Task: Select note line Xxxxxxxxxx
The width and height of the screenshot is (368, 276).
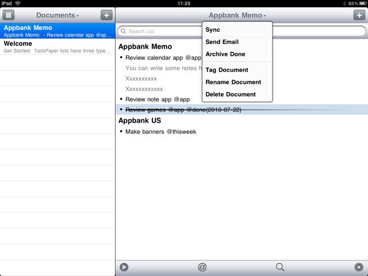Action: pos(141,79)
